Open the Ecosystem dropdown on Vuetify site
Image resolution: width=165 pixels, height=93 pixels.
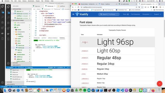pos(147,14)
